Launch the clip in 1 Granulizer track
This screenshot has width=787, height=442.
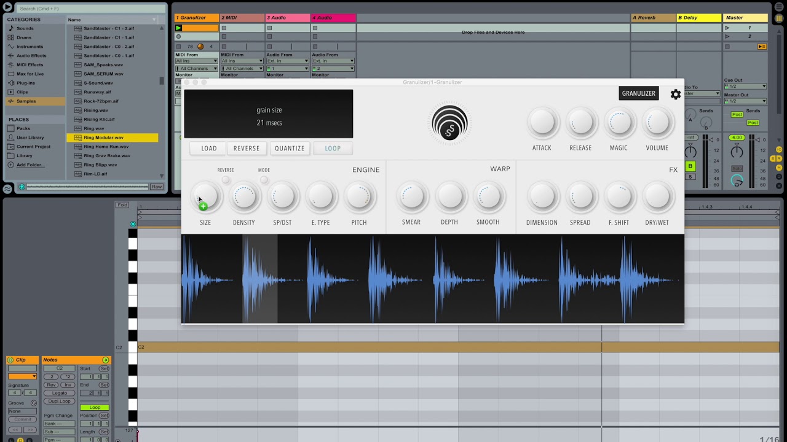(x=178, y=28)
